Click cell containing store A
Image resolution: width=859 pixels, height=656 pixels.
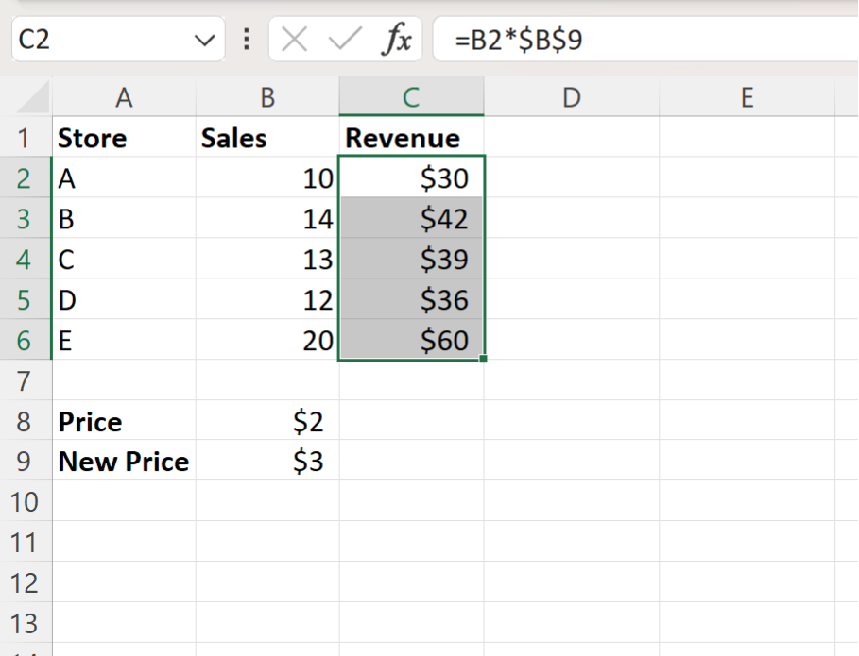click(125, 177)
